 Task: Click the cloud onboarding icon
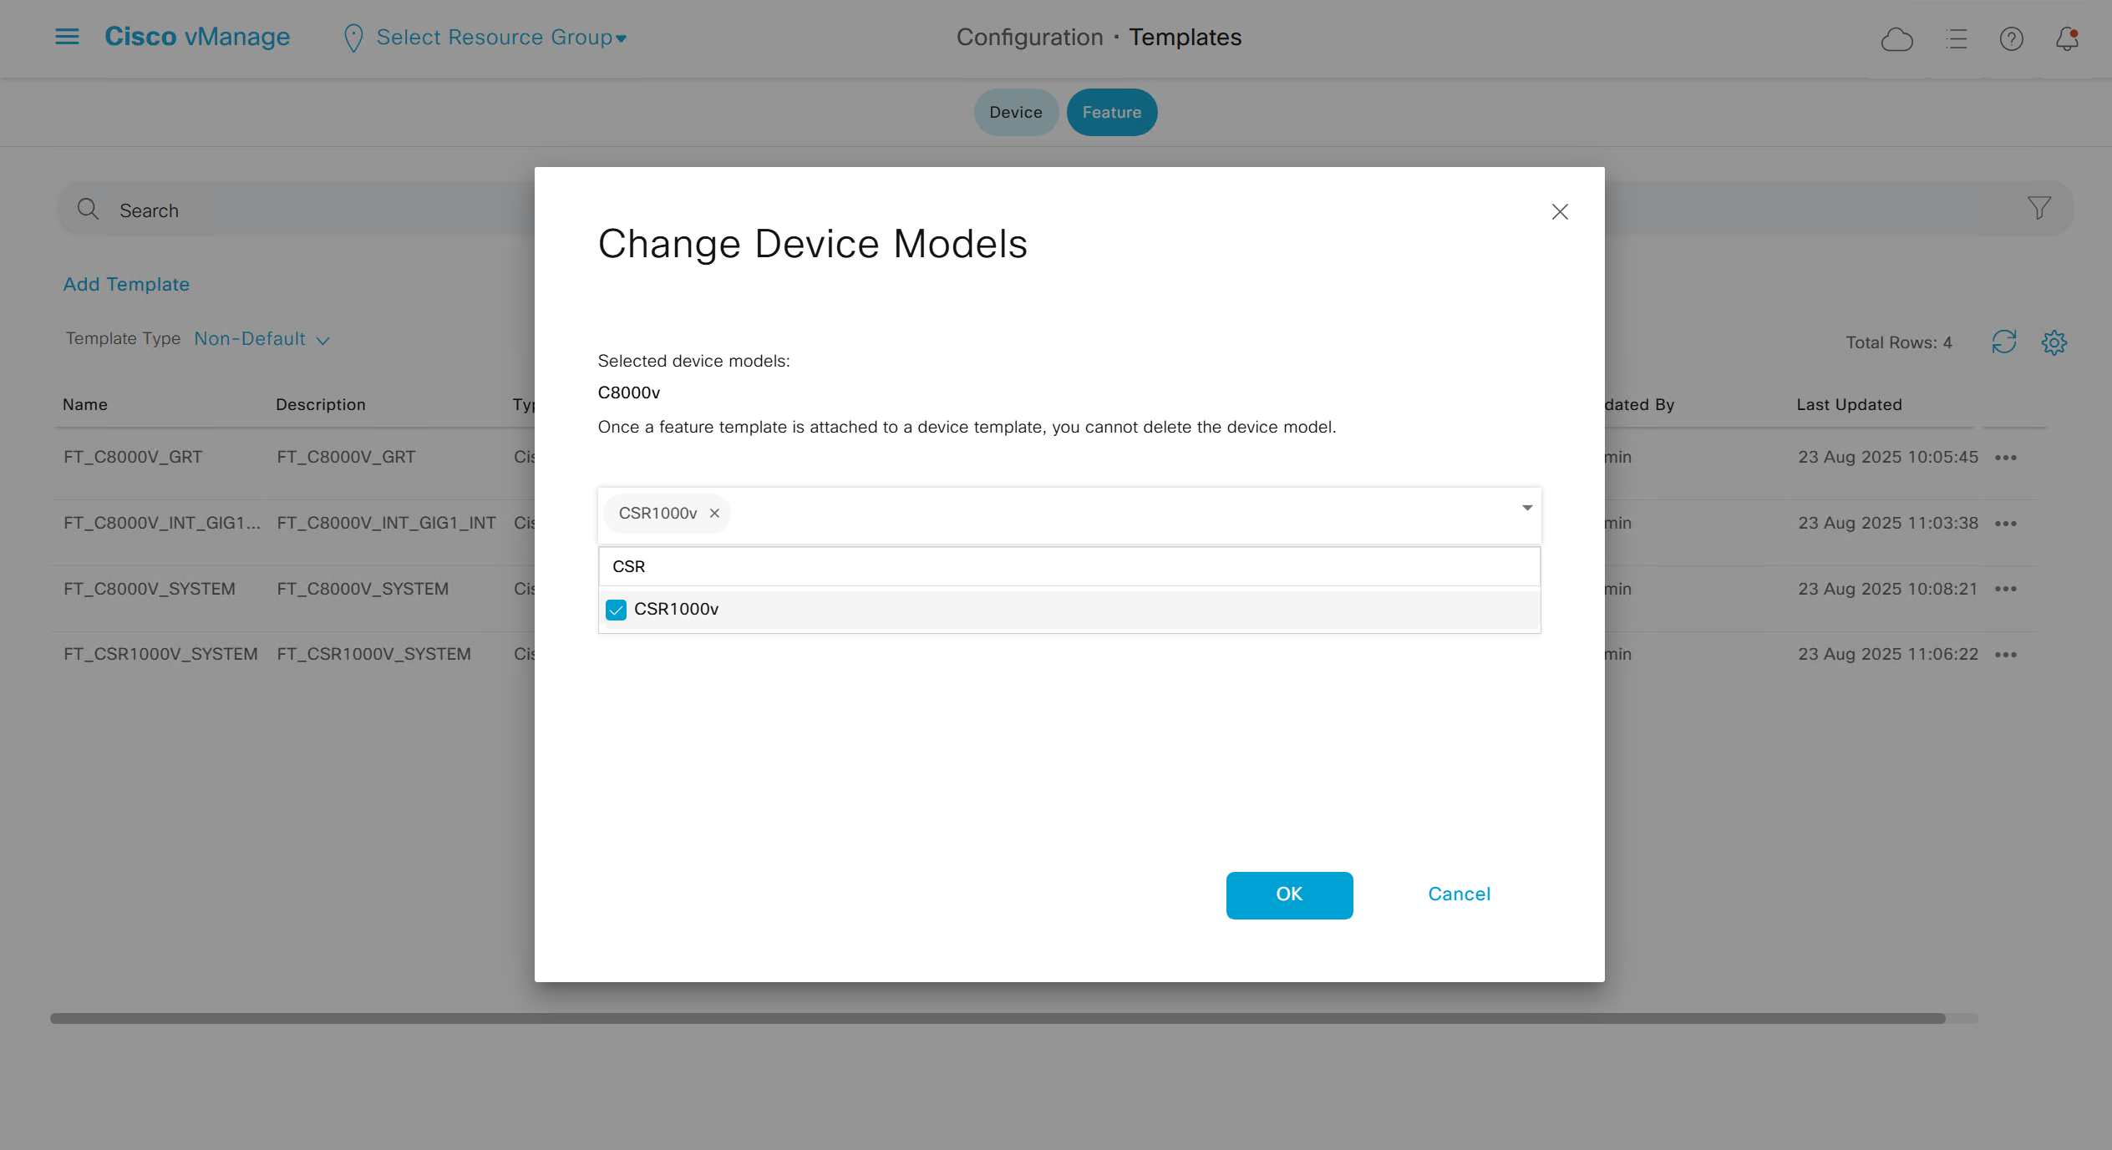[1896, 38]
